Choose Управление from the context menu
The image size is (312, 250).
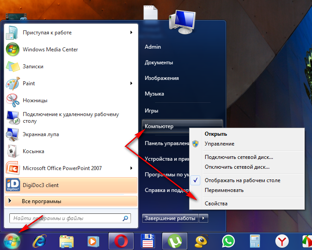click(219, 144)
